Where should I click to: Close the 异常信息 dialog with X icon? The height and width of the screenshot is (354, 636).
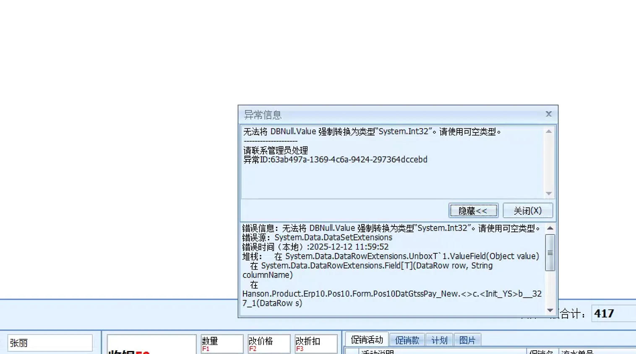[x=548, y=114]
